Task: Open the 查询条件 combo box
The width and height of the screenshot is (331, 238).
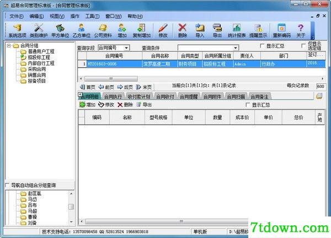Action: (236, 48)
